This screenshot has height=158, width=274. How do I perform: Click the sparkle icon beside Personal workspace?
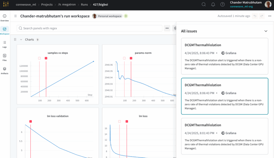126,16
